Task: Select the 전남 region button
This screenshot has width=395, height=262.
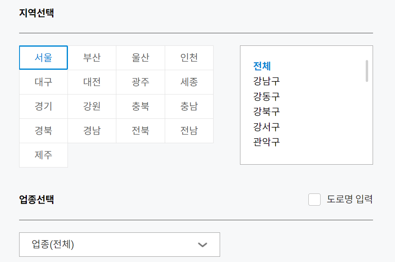Action: coord(189,131)
